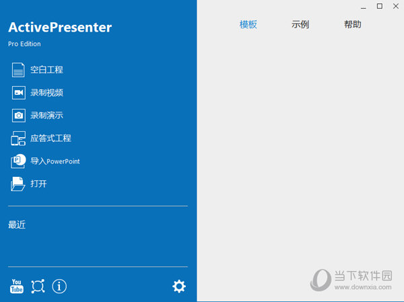Open the 帮助 tab
The height and width of the screenshot is (302, 404).
352,24
